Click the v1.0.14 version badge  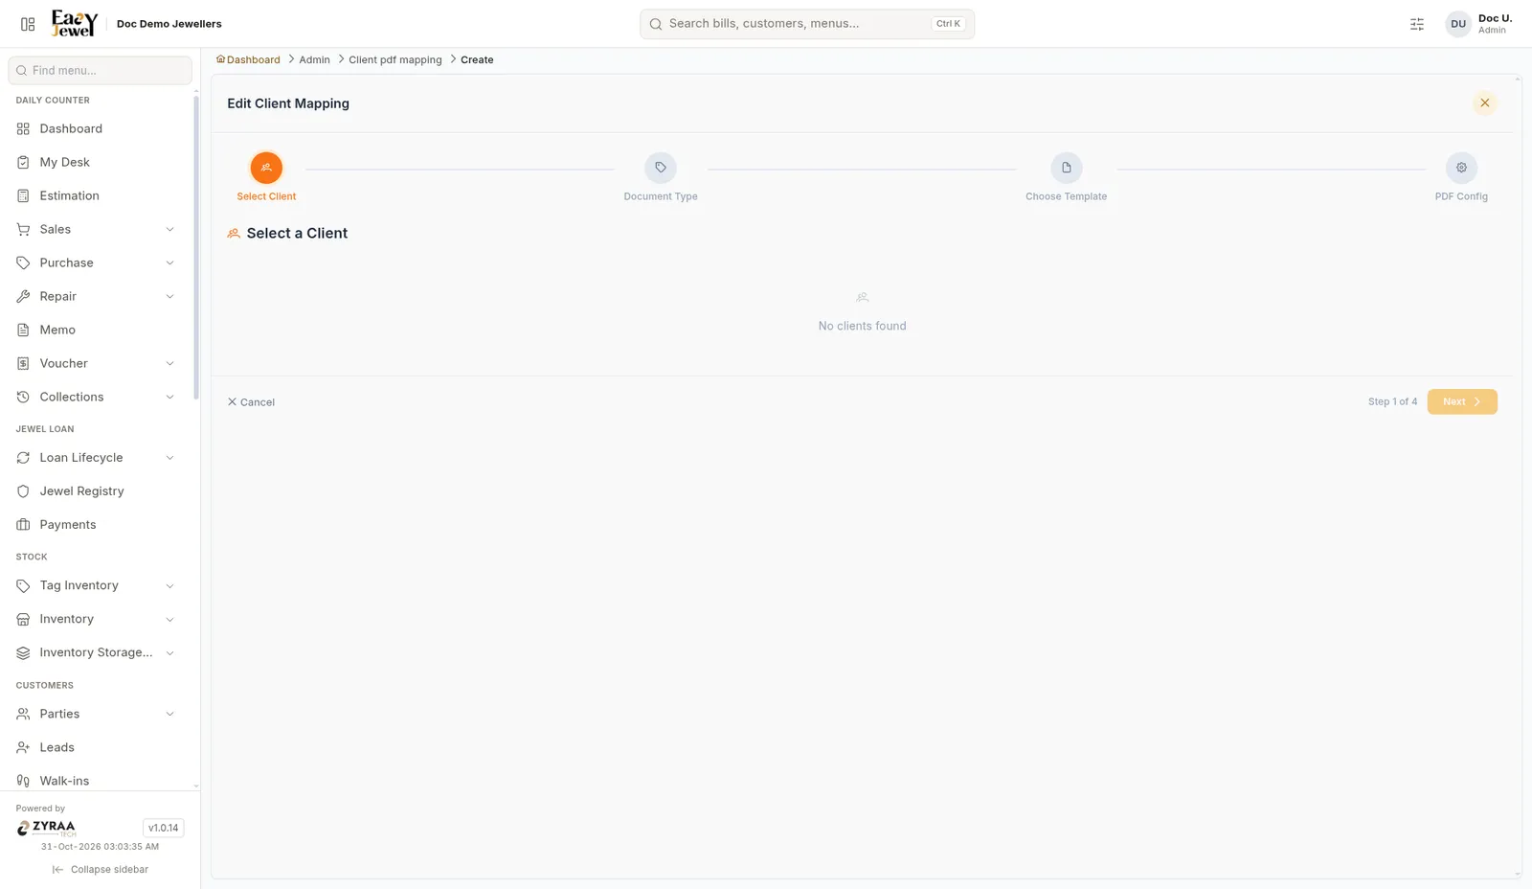[x=163, y=828]
